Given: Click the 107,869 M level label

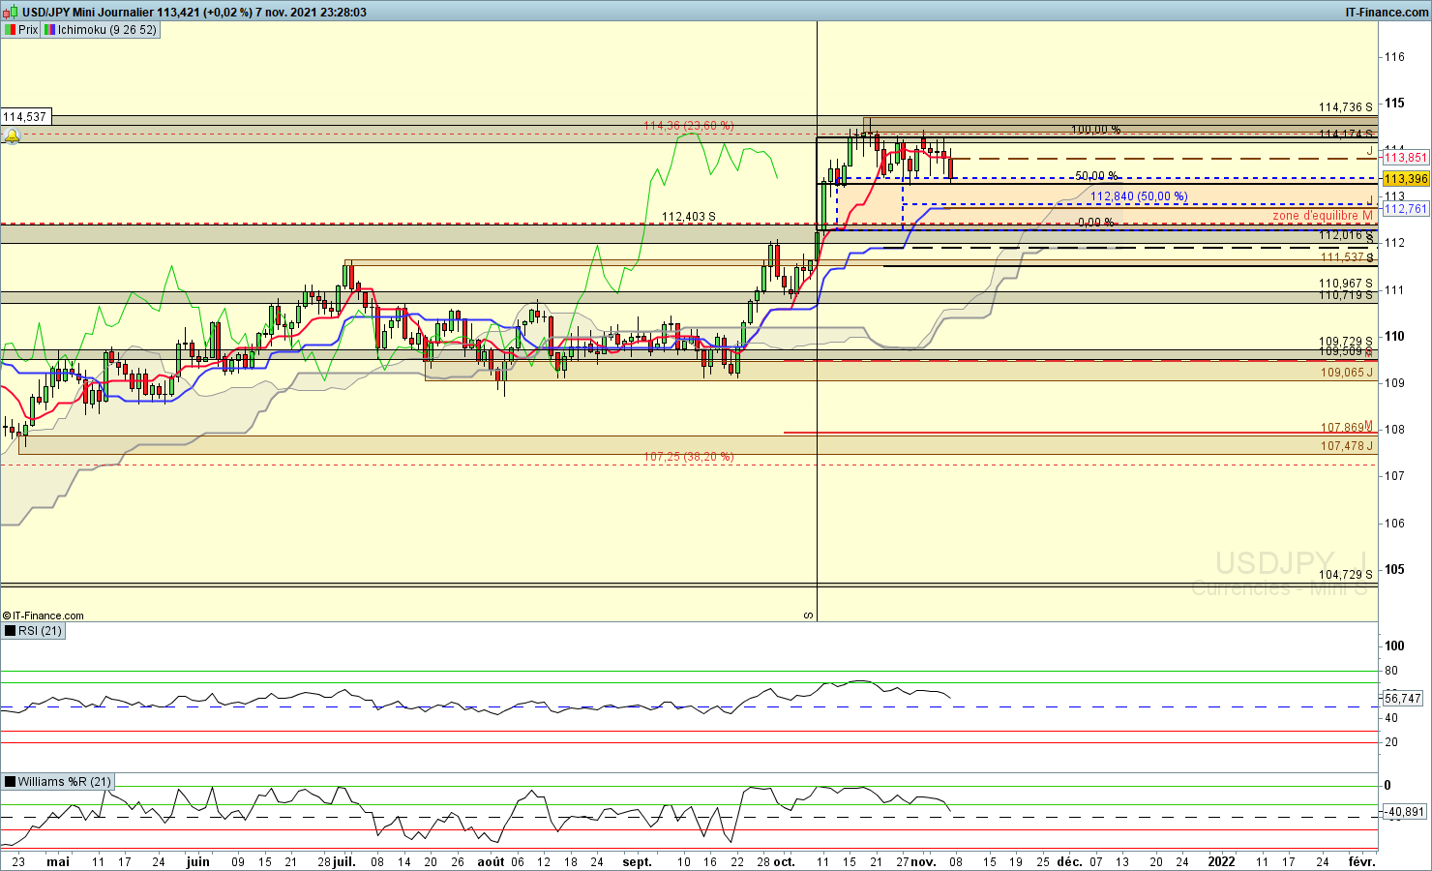Looking at the screenshot, I should click(x=1347, y=427).
